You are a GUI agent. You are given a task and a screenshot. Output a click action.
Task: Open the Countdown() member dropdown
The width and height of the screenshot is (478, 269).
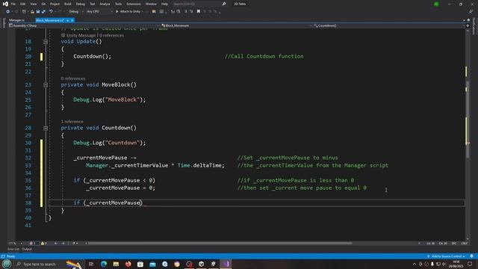(x=389, y=25)
